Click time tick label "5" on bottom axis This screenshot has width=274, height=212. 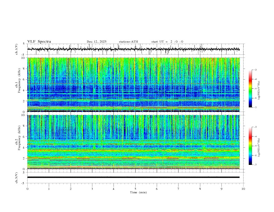(x=135, y=189)
